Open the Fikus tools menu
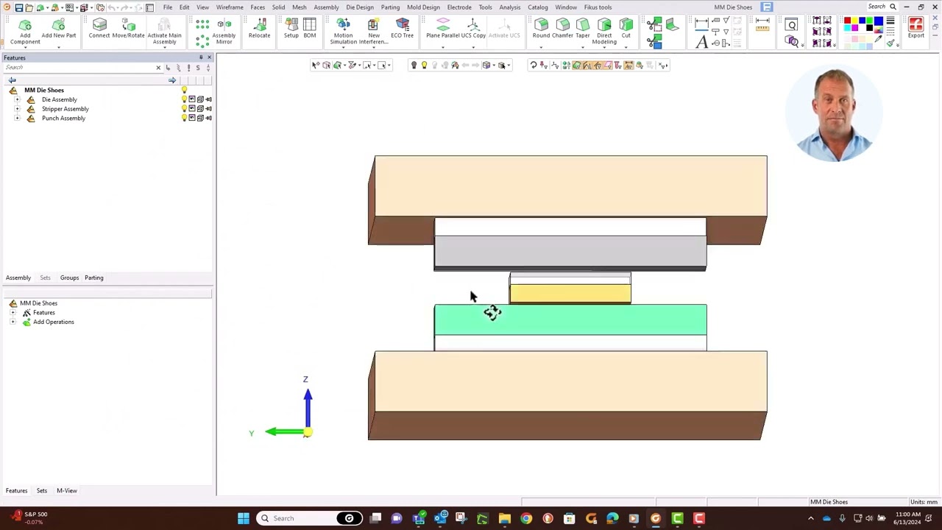This screenshot has height=530, width=942. pos(598,7)
